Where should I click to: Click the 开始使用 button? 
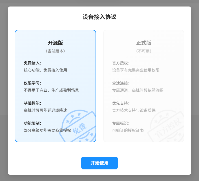point(99,163)
